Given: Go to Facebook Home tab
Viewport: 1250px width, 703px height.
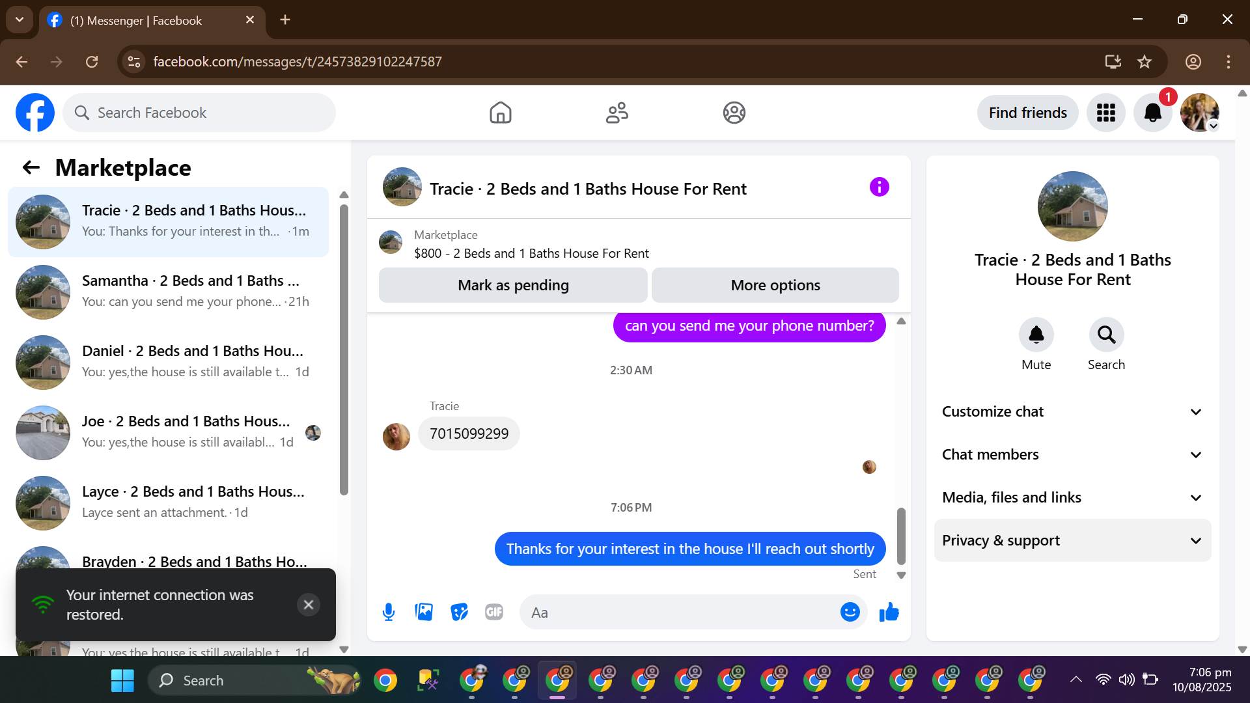Looking at the screenshot, I should 500,113.
